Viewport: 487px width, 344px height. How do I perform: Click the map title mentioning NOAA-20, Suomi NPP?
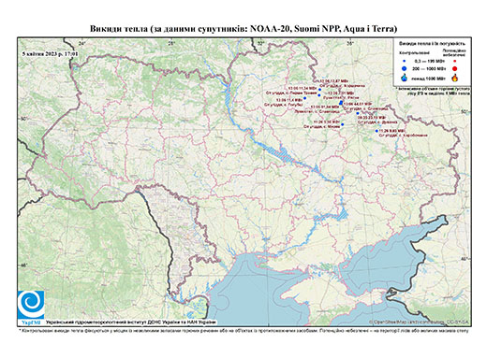pos(243,29)
